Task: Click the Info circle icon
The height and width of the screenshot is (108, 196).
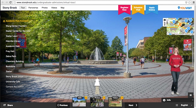Action: (164, 100)
